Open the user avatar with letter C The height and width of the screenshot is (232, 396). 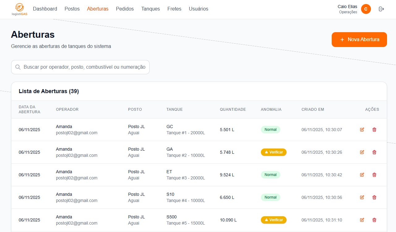[366, 9]
